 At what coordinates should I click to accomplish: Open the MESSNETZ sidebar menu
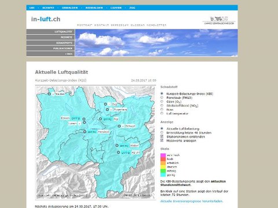[50, 37]
